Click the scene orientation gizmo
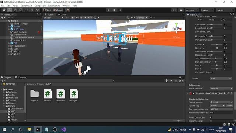This screenshot has height=133, width=236. [177, 28]
